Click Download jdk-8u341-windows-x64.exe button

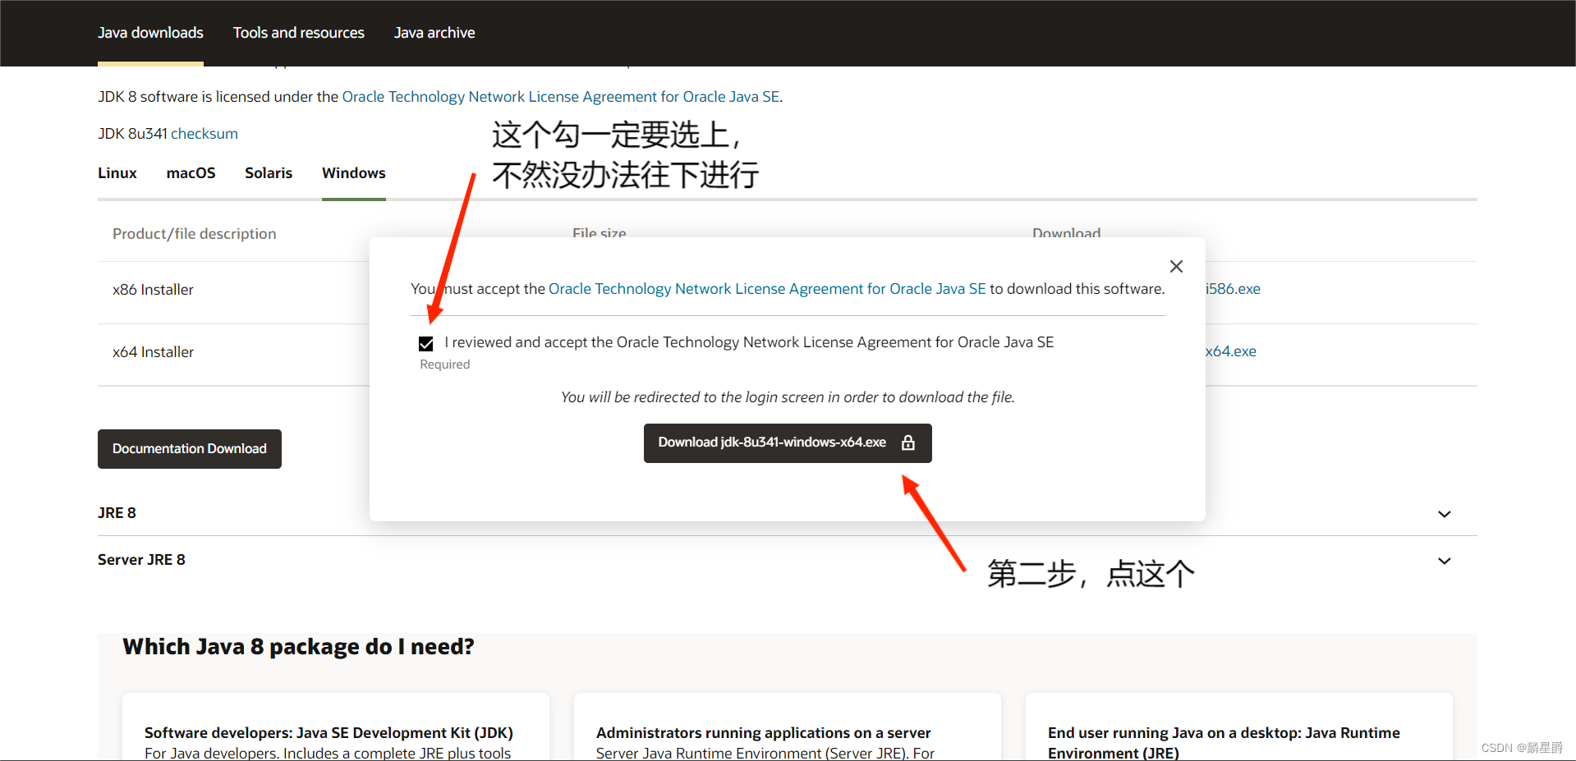[x=788, y=443]
